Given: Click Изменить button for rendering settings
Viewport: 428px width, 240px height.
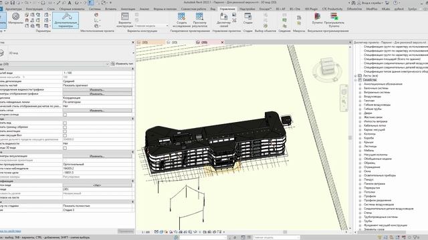Looking at the screenshot, I should [97, 156].
